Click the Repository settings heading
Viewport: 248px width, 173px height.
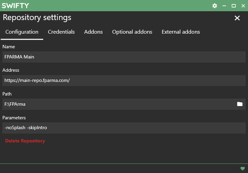pyautogui.click(x=37, y=18)
